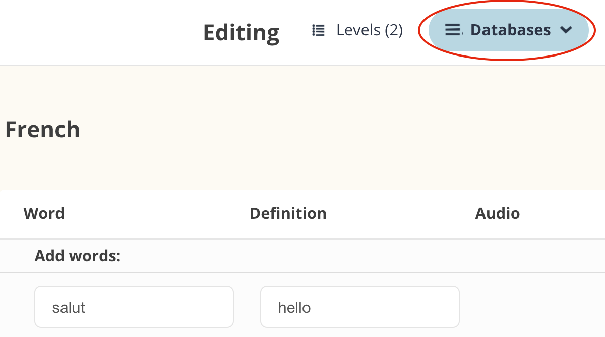Click the 'Add words:' label

[x=78, y=256]
